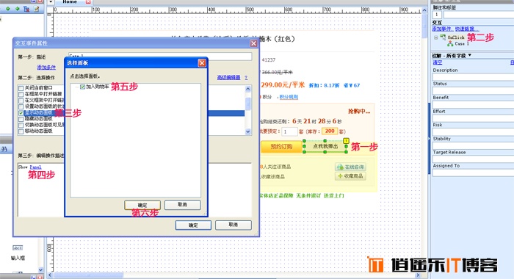Click the yellow footnote marker on the selected widget

pos(346,141)
